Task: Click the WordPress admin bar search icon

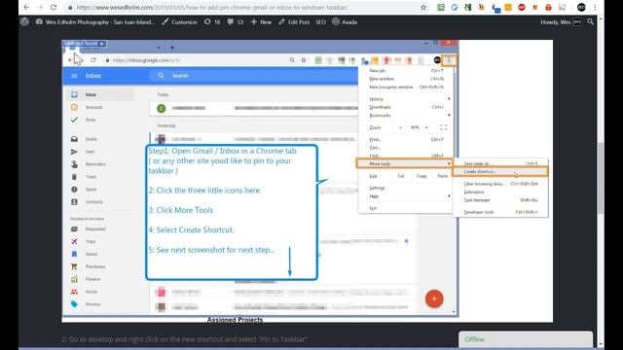Action: point(591,22)
